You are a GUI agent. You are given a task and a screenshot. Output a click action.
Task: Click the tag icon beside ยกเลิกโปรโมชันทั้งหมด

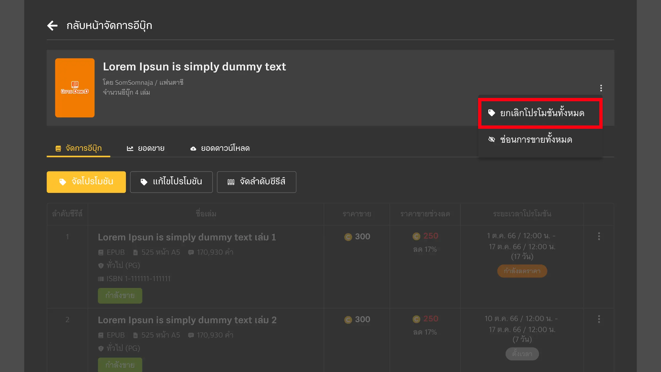click(492, 113)
